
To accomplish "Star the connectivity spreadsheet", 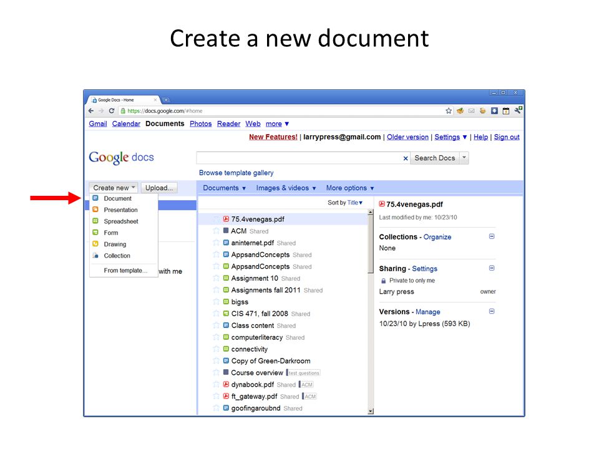I will (217, 349).
